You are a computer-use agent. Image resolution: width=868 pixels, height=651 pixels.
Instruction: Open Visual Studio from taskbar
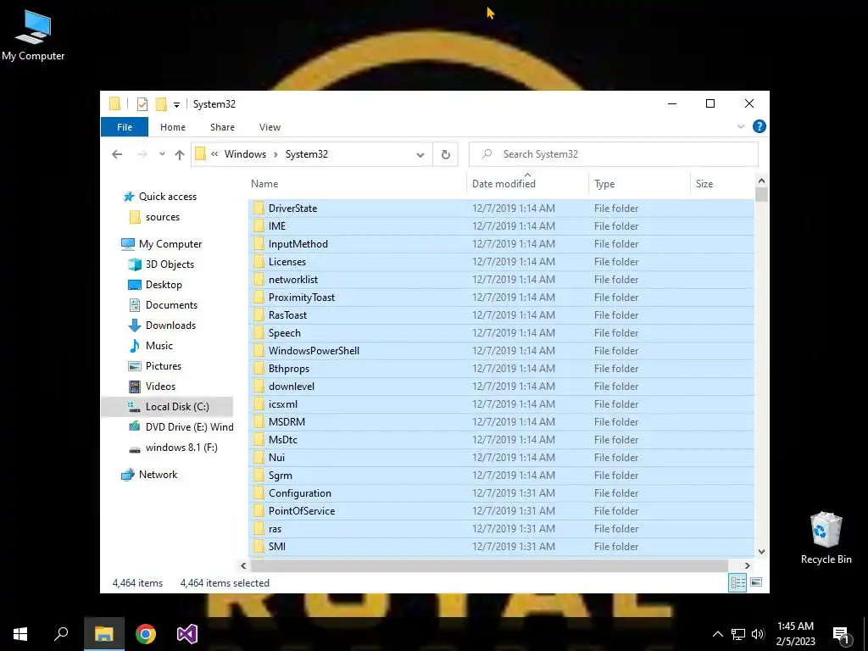point(187,634)
